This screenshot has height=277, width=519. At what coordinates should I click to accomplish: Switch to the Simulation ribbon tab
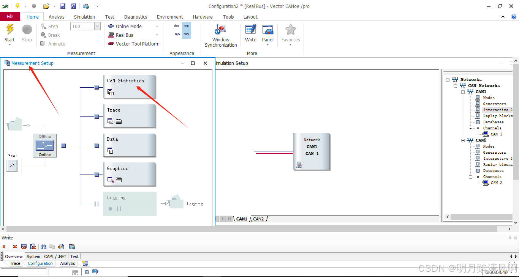[84, 17]
